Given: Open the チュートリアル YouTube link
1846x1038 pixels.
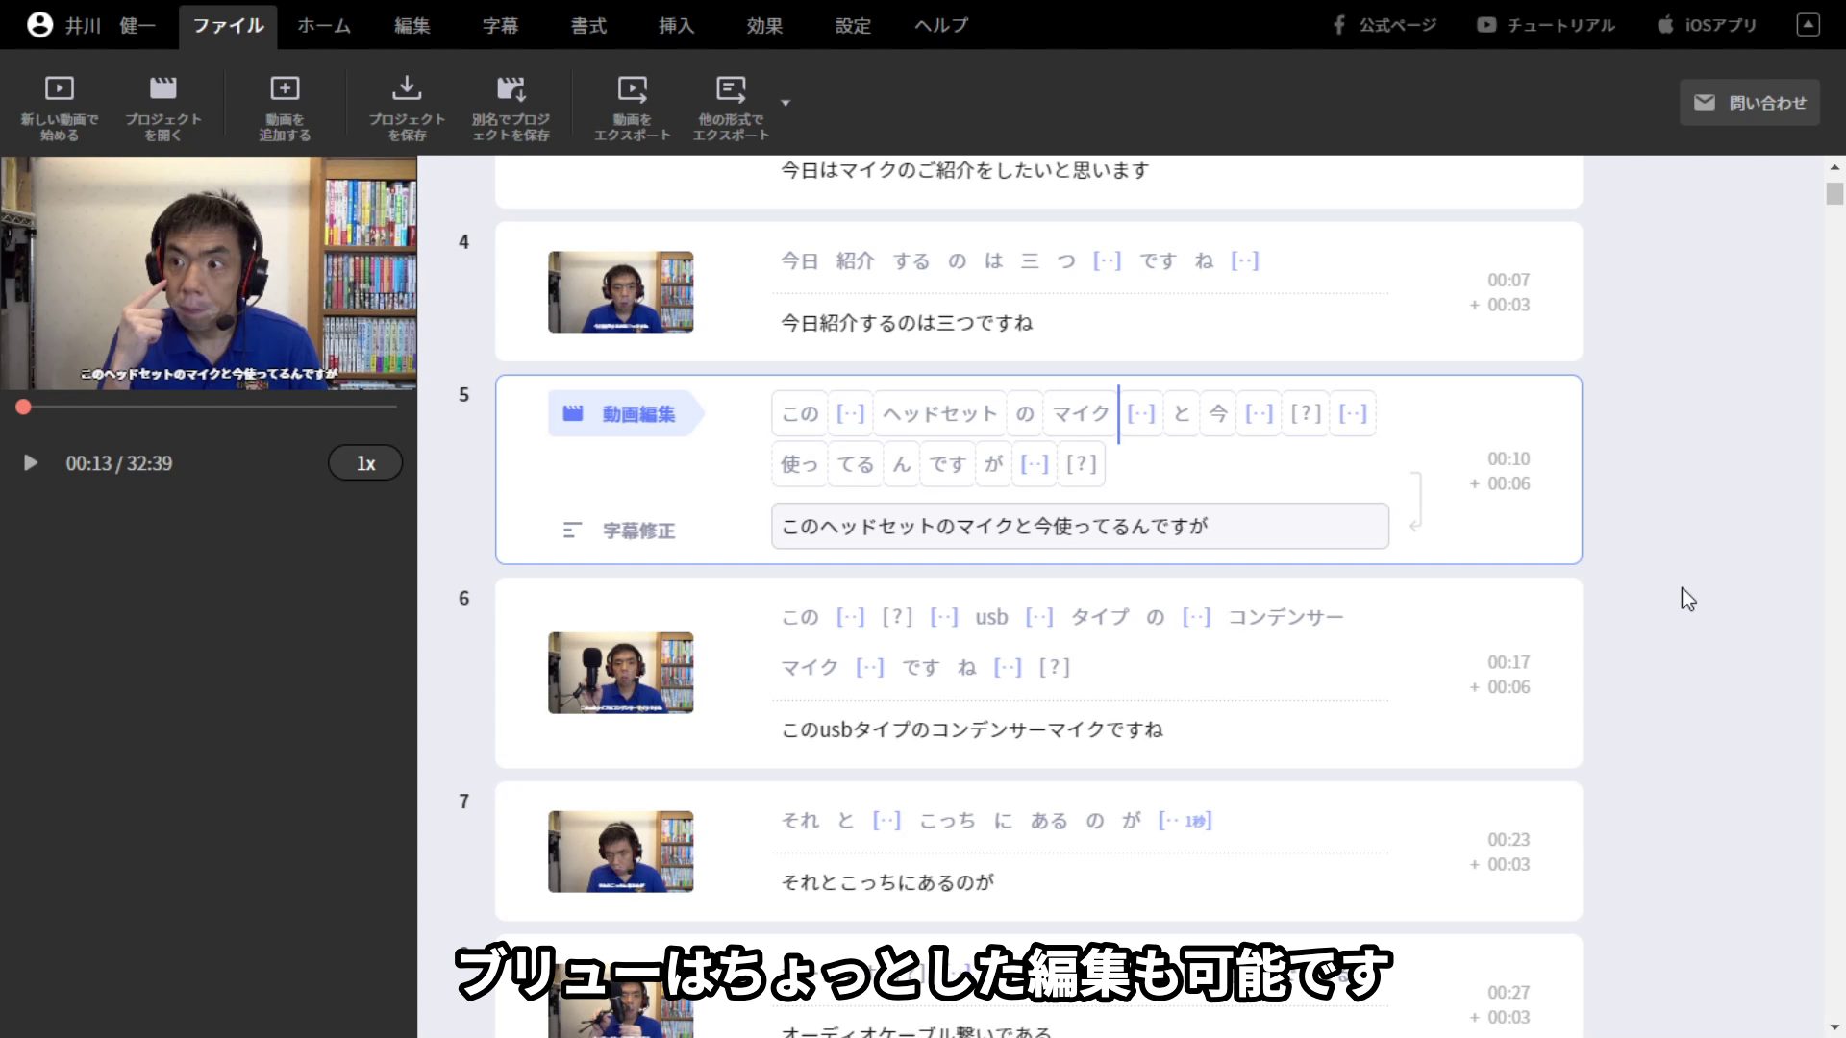Looking at the screenshot, I should click(1546, 25).
